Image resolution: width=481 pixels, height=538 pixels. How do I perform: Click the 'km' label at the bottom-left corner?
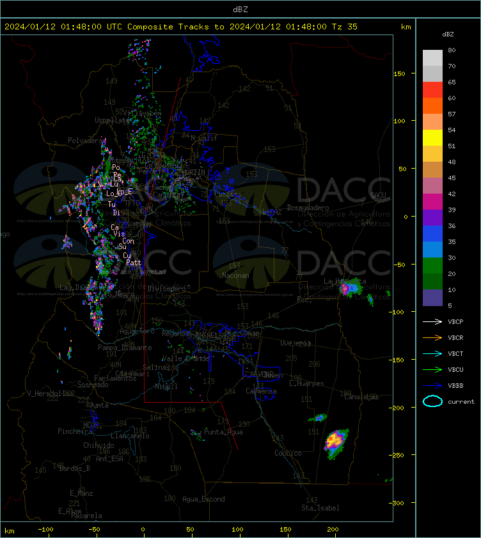pos(10,531)
